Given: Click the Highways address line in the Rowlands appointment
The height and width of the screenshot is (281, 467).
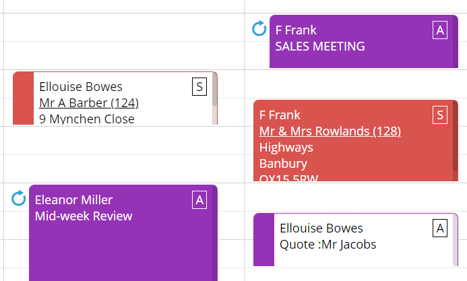Looking at the screenshot, I should (286, 148).
